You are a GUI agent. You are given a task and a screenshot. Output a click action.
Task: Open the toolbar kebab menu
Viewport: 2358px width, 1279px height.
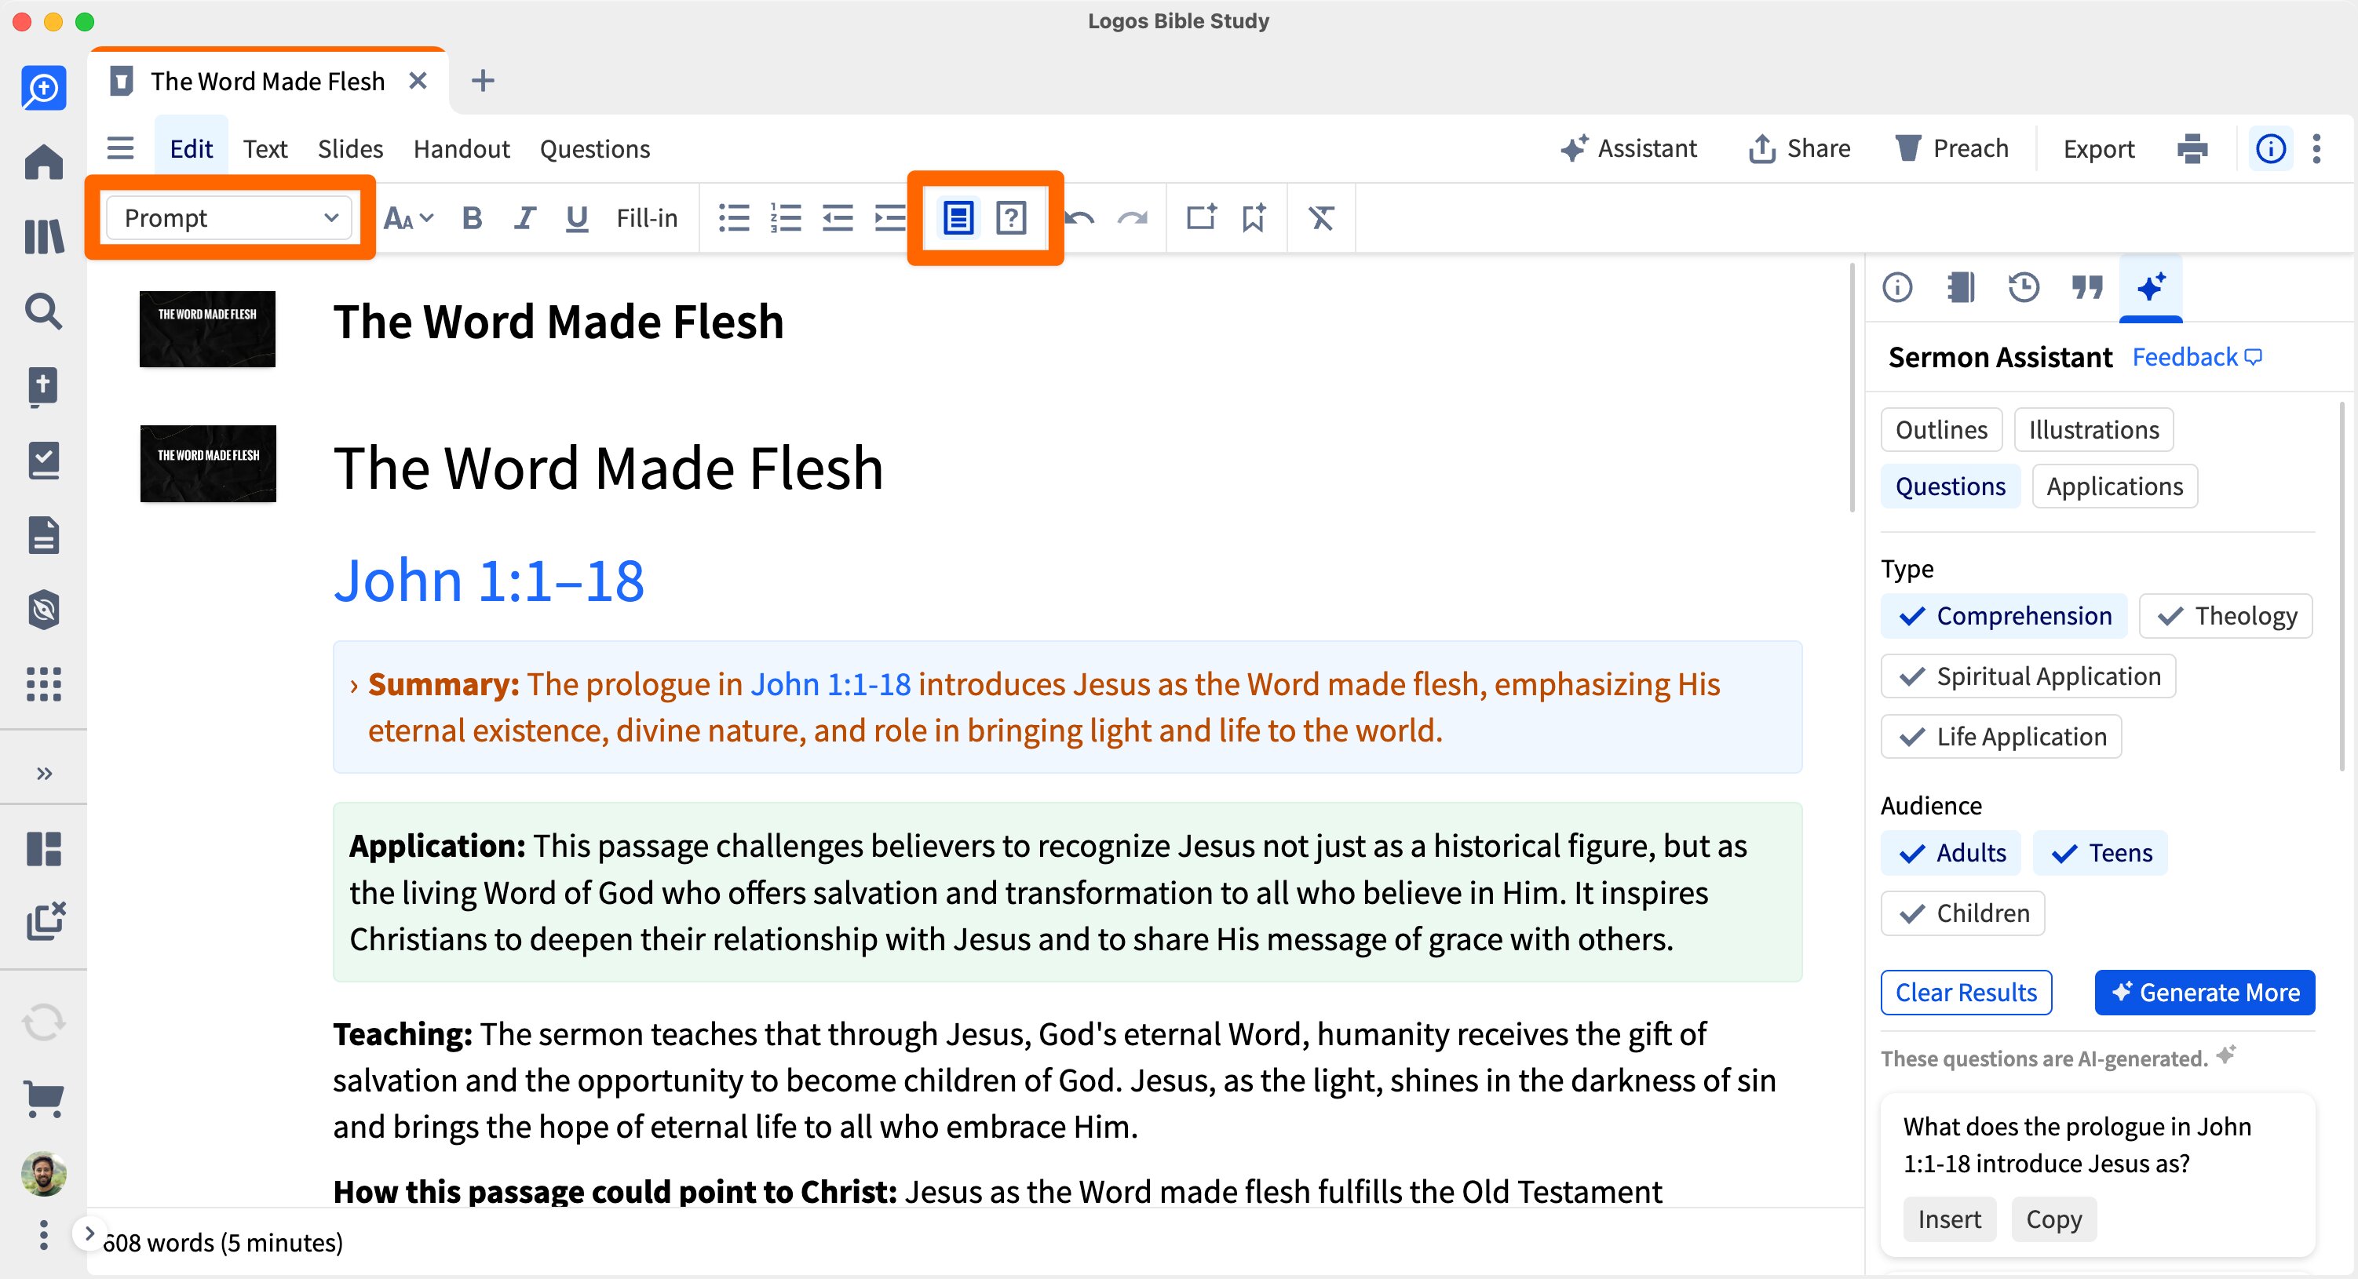tap(2317, 148)
